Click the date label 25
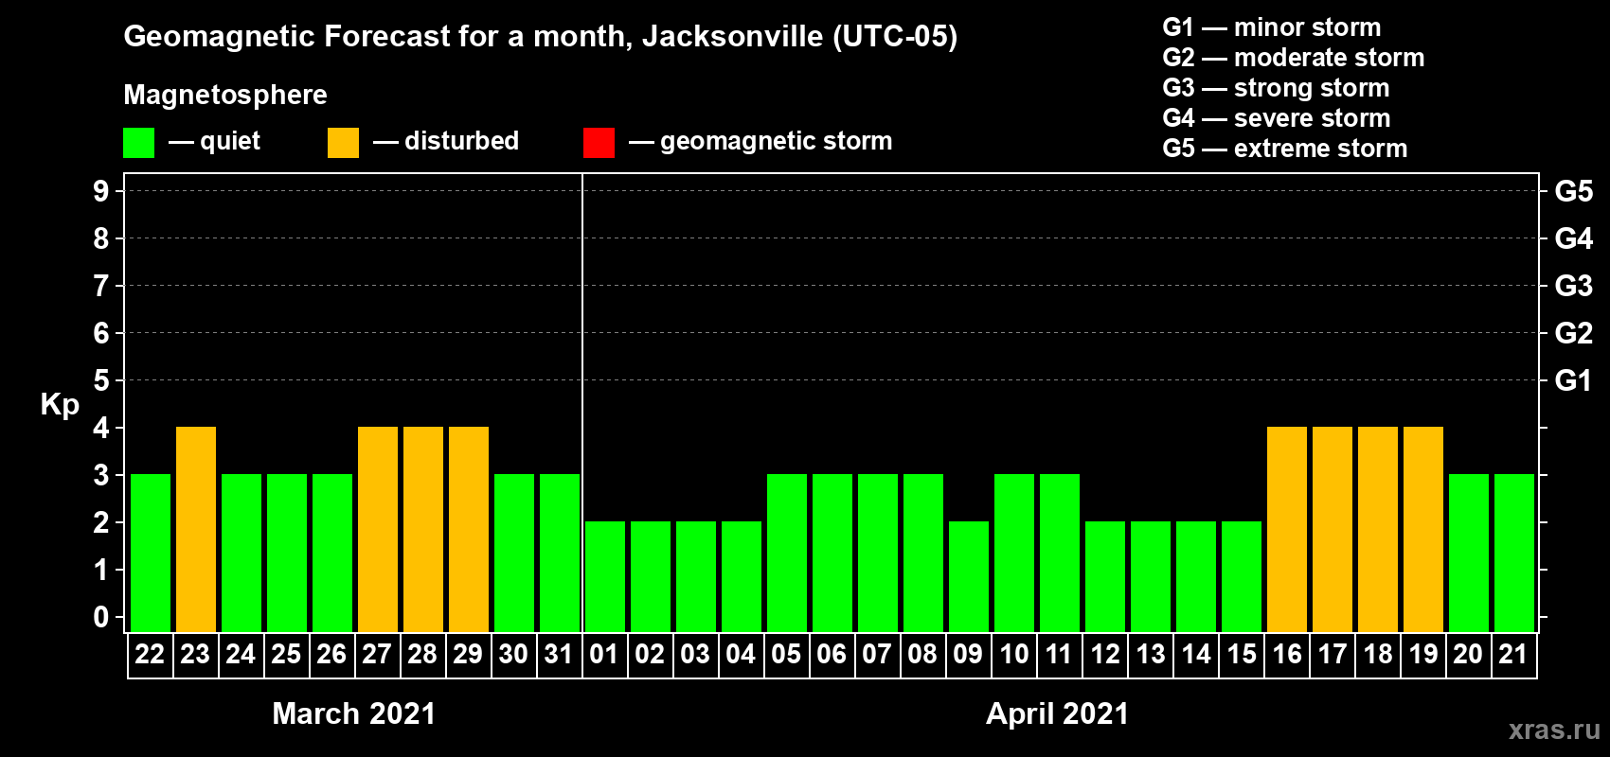 [x=286, y=654]
